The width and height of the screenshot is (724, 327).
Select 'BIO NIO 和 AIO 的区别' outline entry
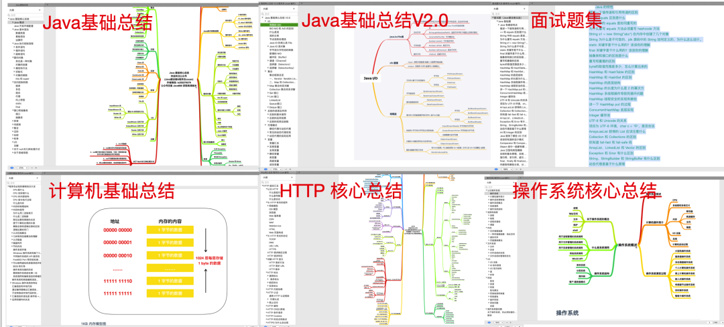[281, 28]
